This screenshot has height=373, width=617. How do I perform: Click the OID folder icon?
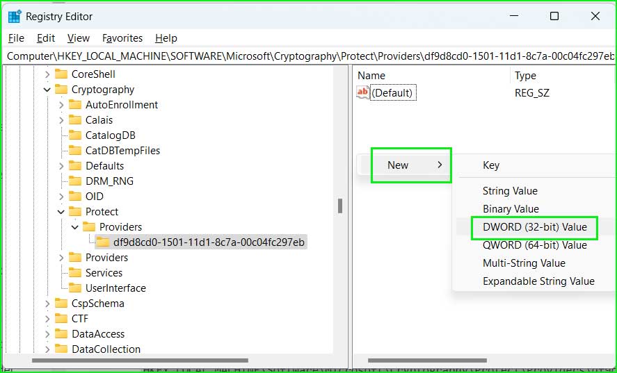[75, 196]
